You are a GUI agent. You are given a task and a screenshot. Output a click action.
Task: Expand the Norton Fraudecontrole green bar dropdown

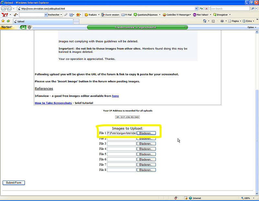[186, 28]
